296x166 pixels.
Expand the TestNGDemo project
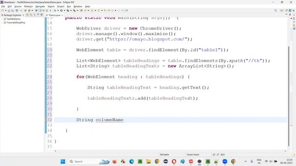click(x=2, y=19)
